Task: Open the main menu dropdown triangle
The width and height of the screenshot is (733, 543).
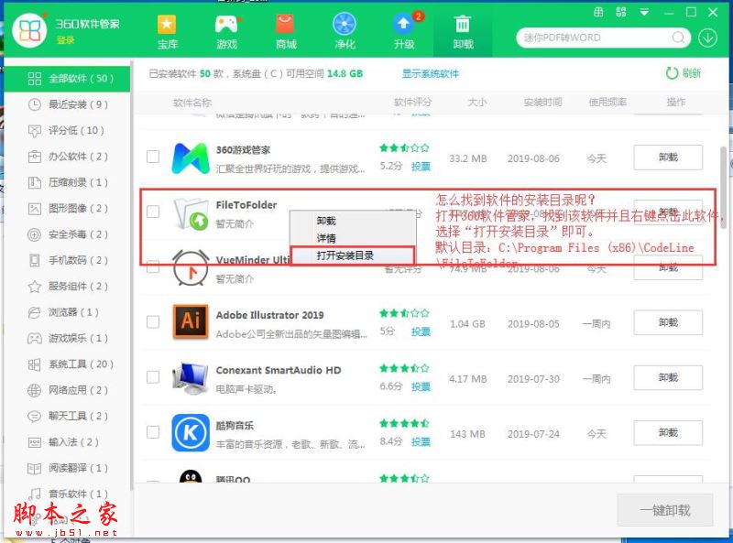Action: click(x=644, y=13)
